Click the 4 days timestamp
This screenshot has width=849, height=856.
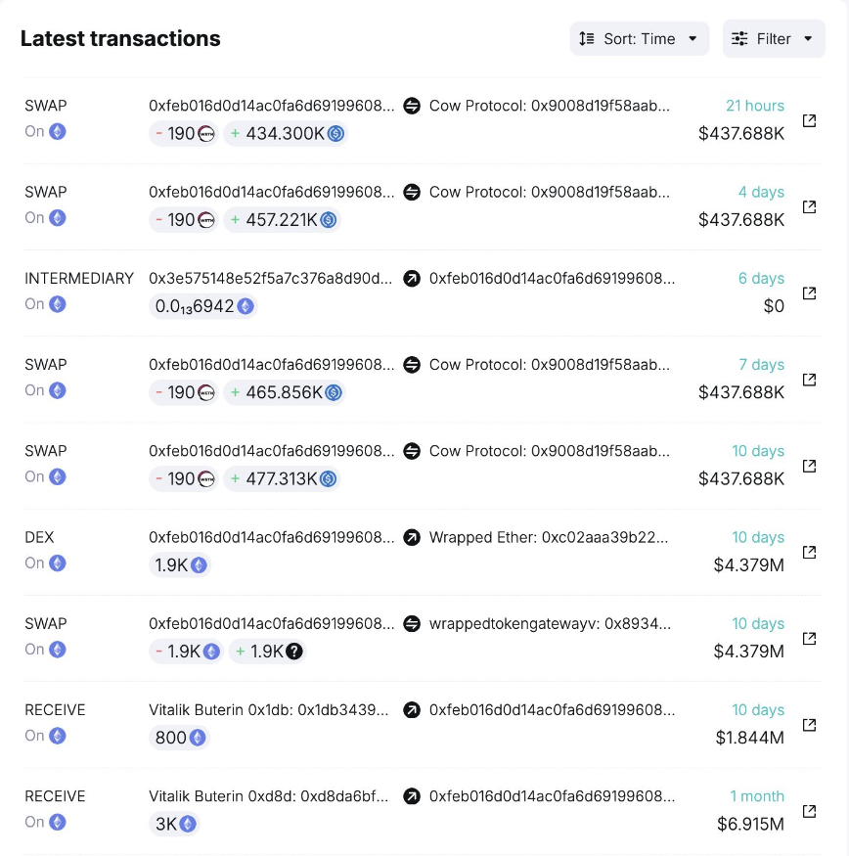tap(761, 193)
